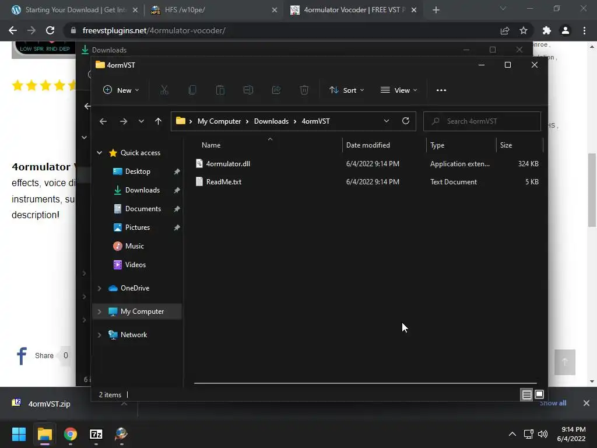This screenshot has height=448, width=597.
Task: Click the Share icon in Explorer toolbar
Action: click(276, 90)
